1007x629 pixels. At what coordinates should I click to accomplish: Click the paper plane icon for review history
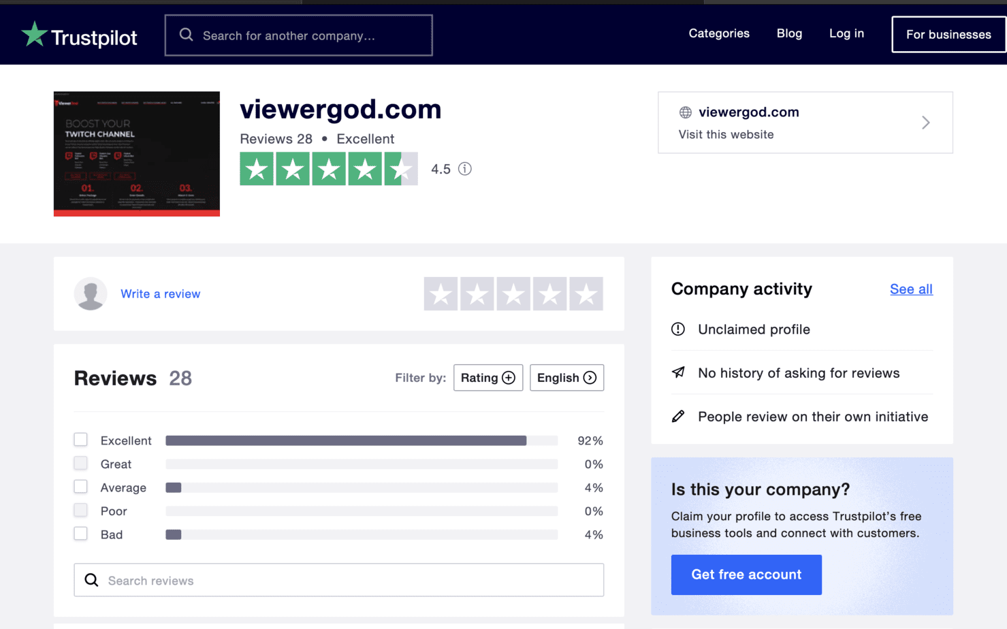click(678, 372)
